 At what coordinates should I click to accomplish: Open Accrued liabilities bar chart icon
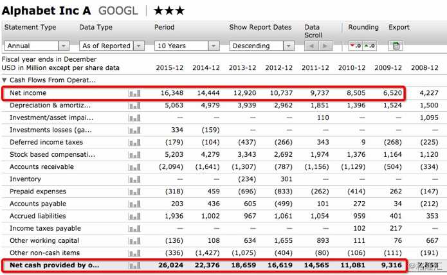(x=134, y=217)
